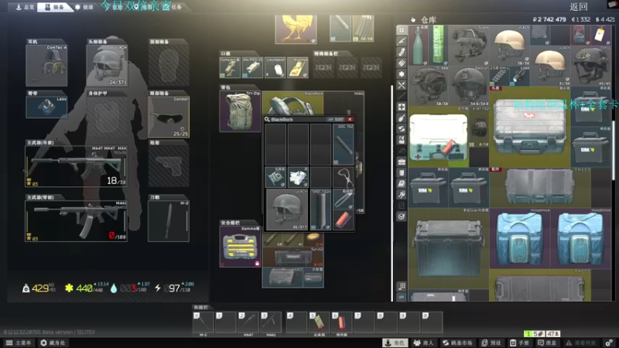Select the water bottle in stash
The height and width of the screenshot is (348, 619).
coord(419,45)
